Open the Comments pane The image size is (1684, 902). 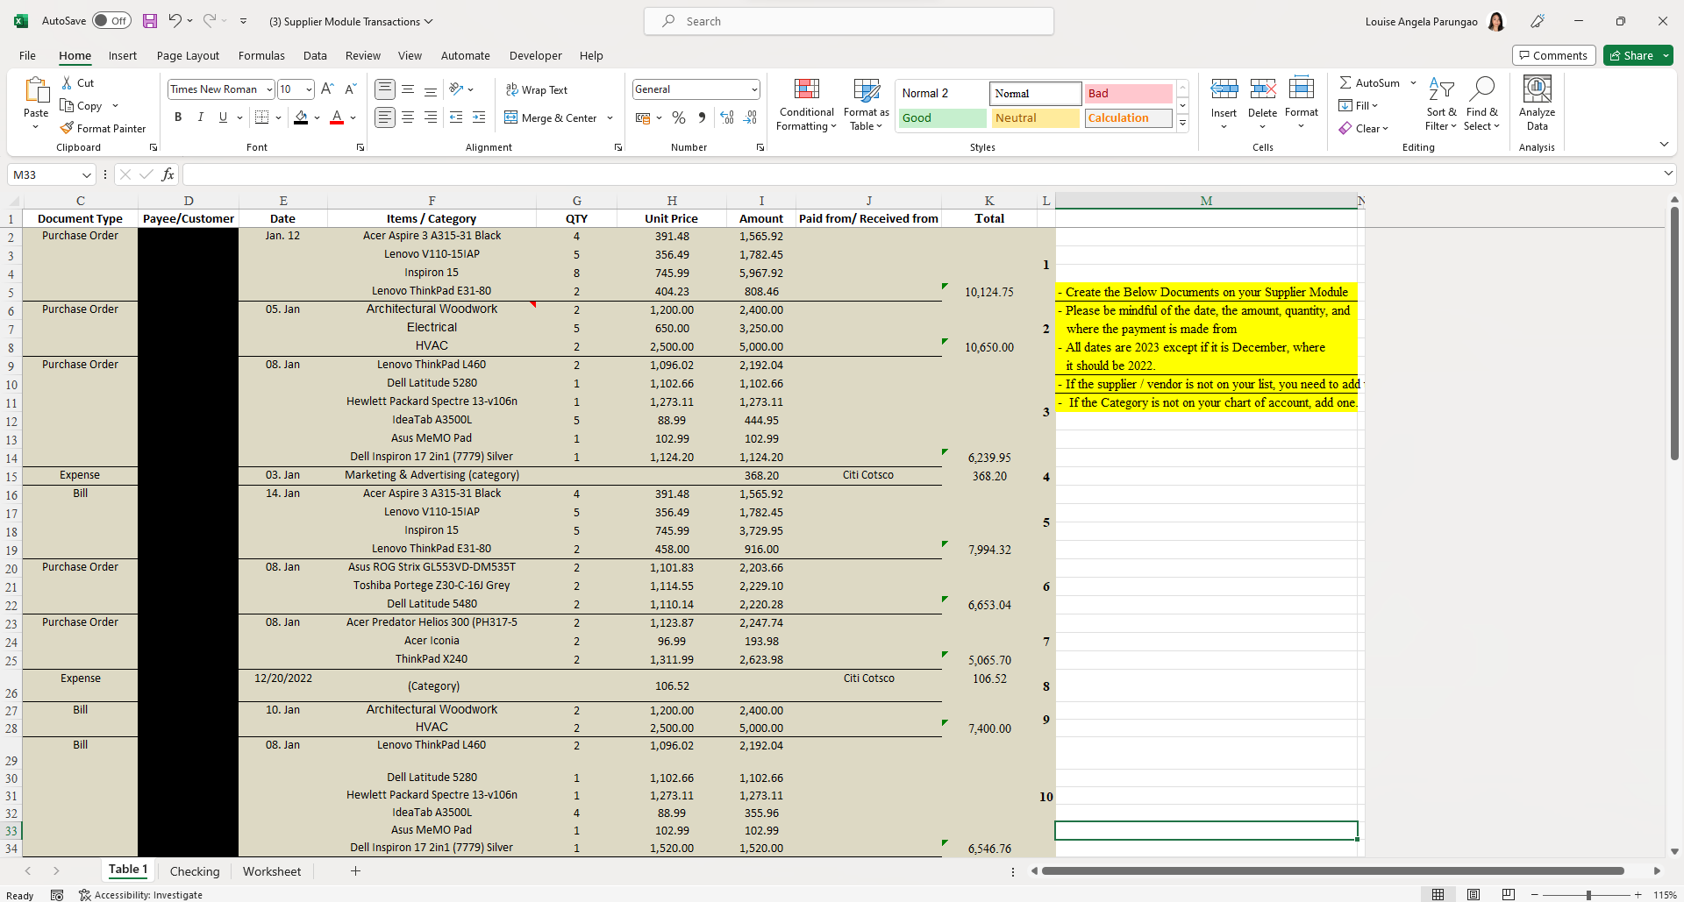[1553, 55]
